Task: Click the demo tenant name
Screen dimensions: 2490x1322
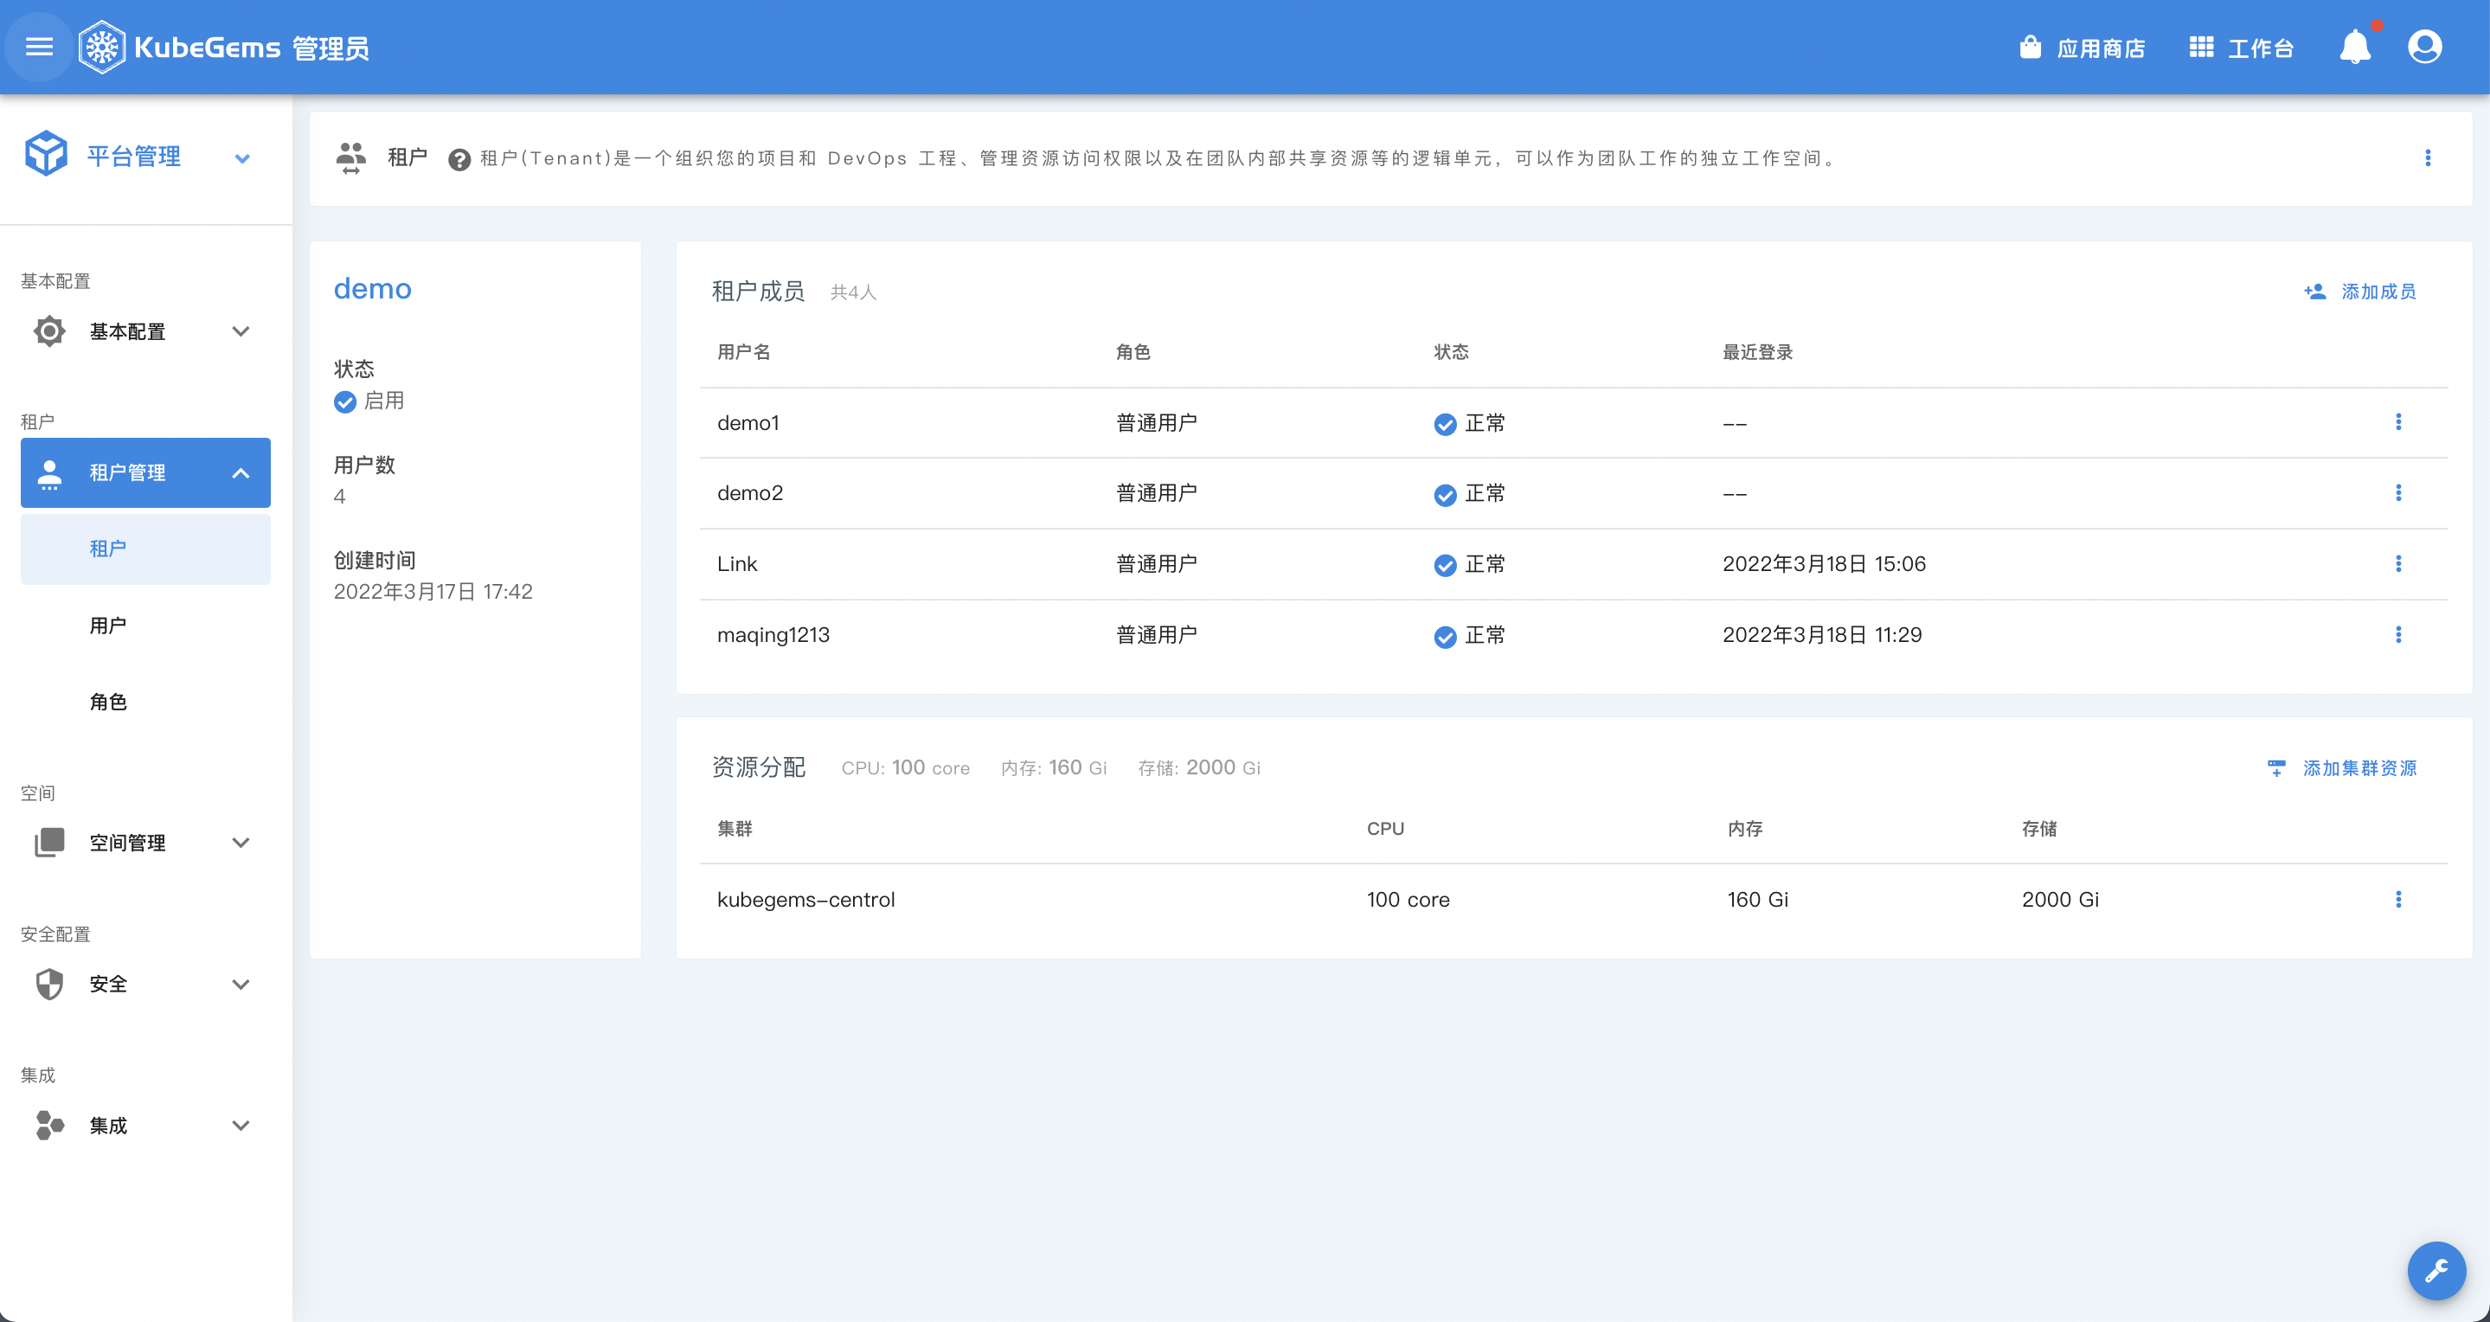Action: click(x=372, y=288)
